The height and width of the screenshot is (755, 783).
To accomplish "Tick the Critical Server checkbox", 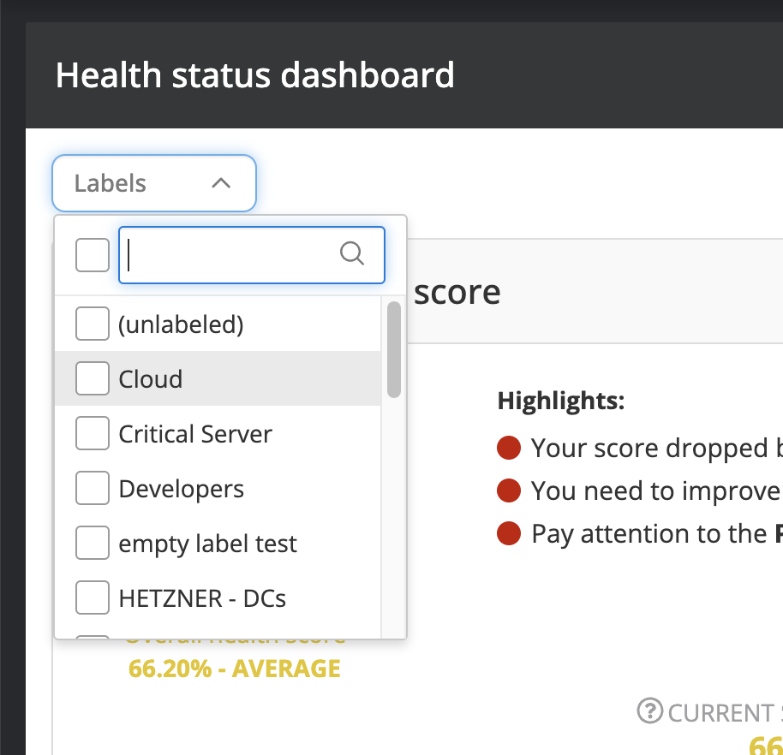I will point(93,434).
